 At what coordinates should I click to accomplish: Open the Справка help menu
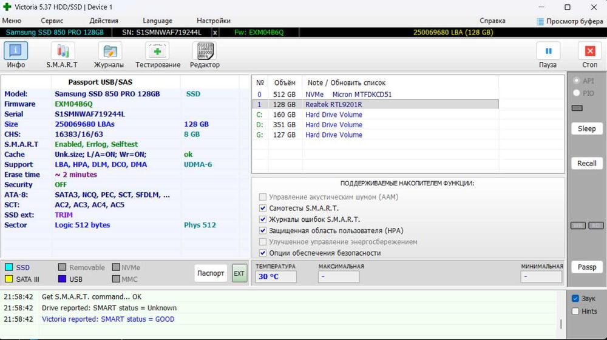coord(492,21)
